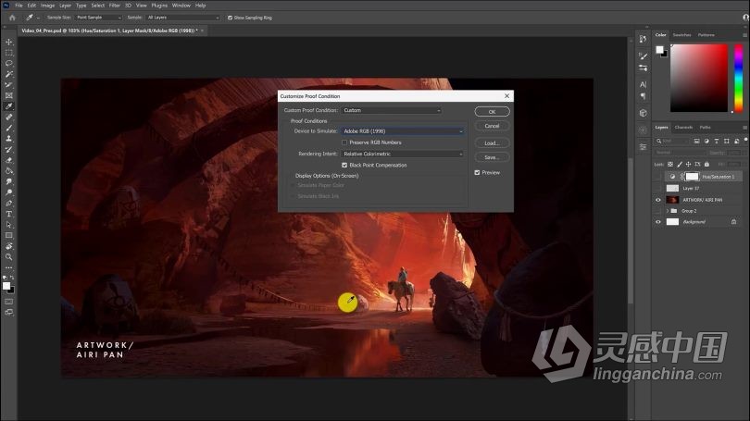The image size is (750, 421).
Task: Open the Character panel icon
Action: 643,84
